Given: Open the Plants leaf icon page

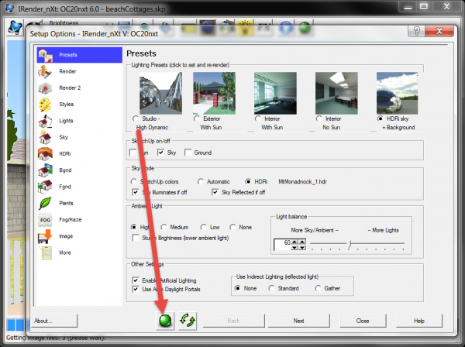Looking at the screenshot, I should 45,203.
